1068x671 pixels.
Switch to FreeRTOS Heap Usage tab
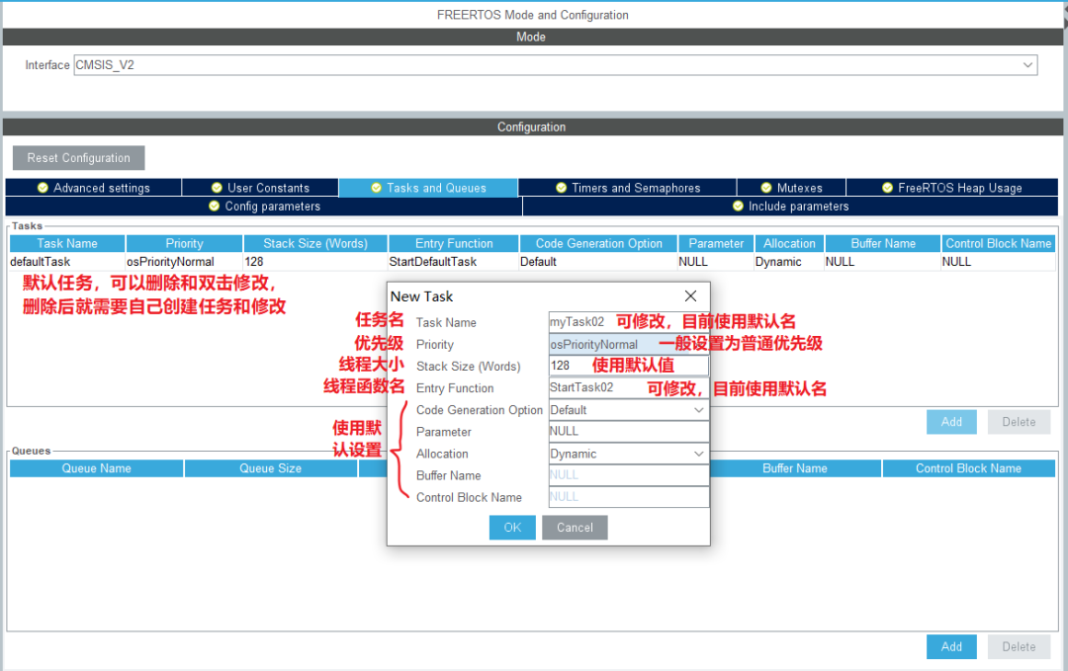(x=952, y=188)
